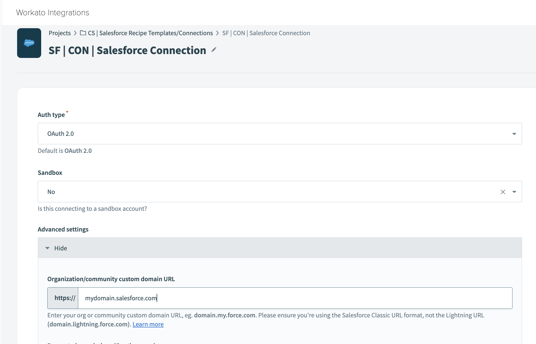This screenshot has height=344, width=536.
Task: Click the Hide disclosure triangle
Action: (x=47, y=248)
